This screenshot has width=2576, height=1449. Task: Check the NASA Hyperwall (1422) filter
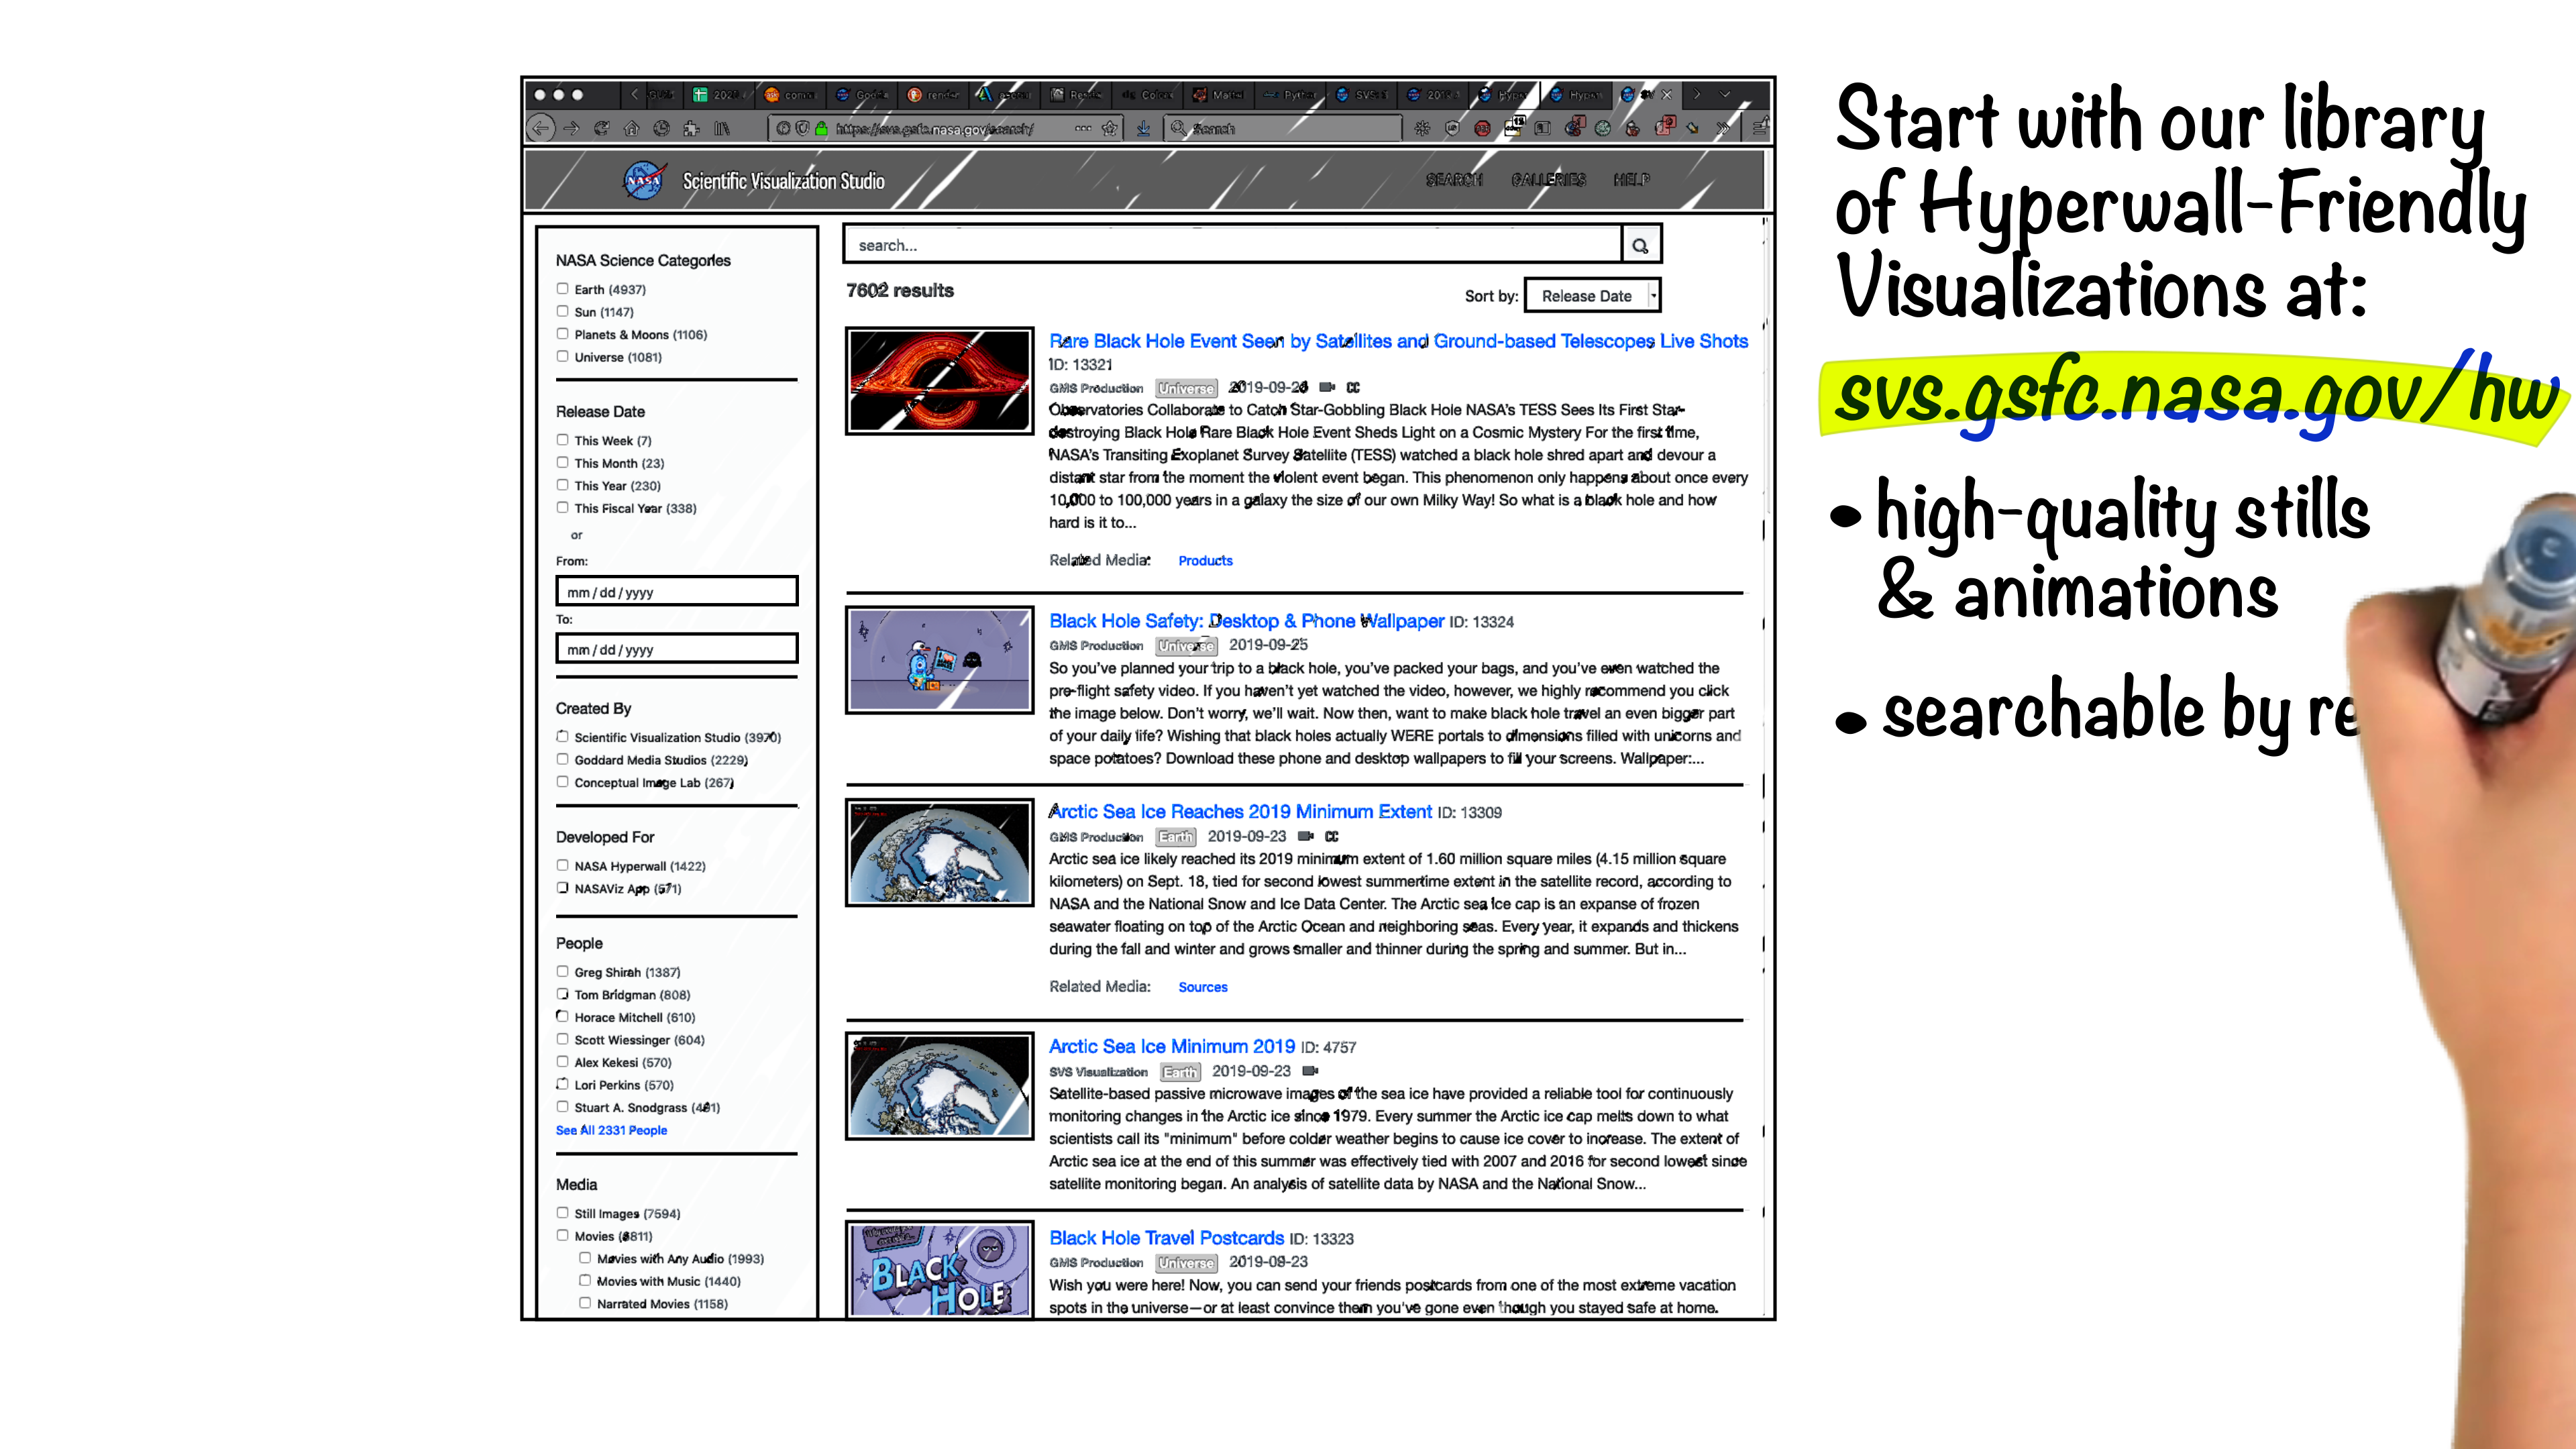click(x=563, y=866)
